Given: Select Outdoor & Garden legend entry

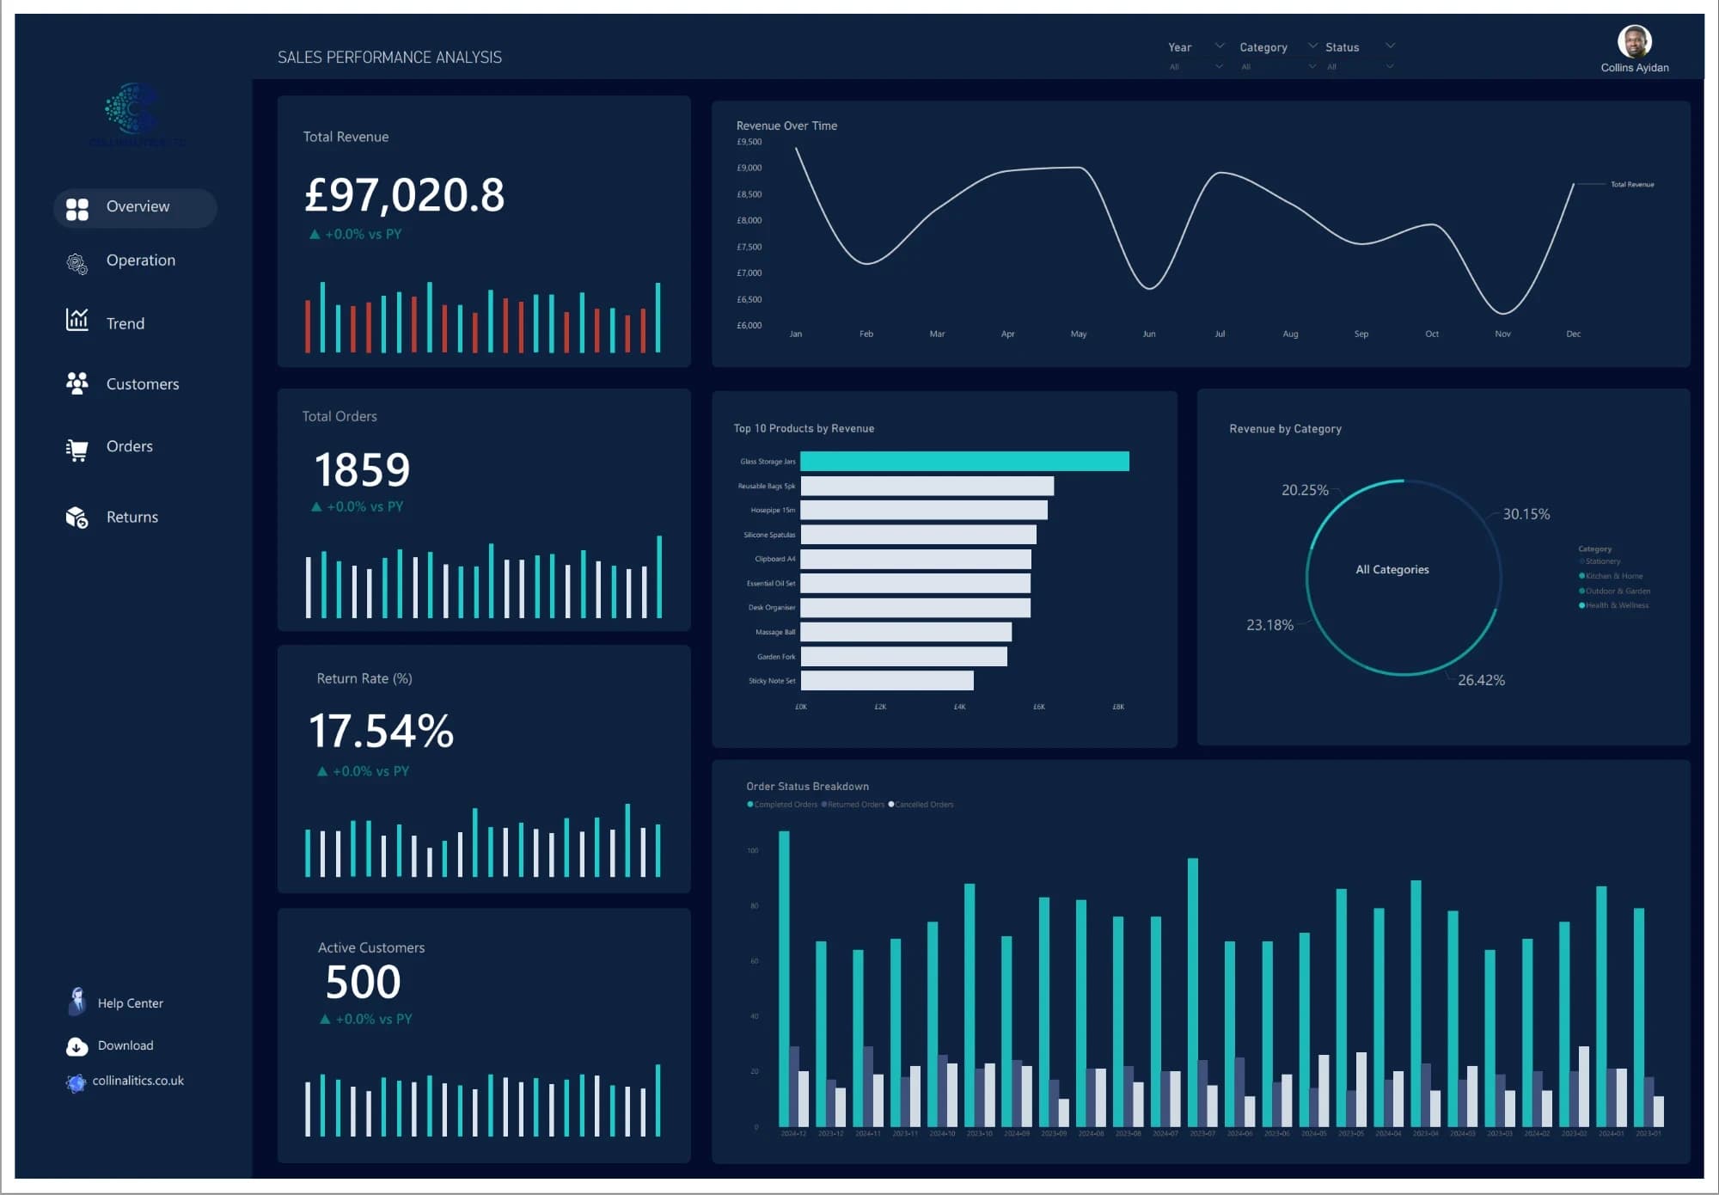Looking at the screenshot, I should point(1614,591).
